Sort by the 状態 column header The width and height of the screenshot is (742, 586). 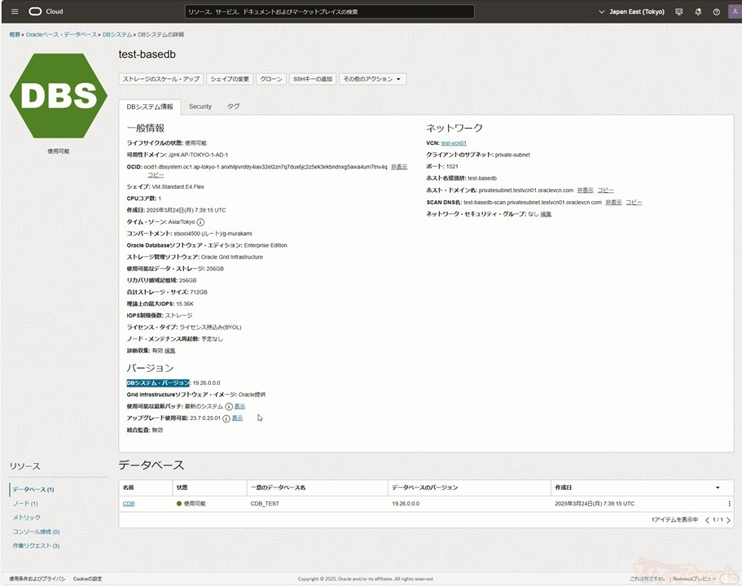182,488
